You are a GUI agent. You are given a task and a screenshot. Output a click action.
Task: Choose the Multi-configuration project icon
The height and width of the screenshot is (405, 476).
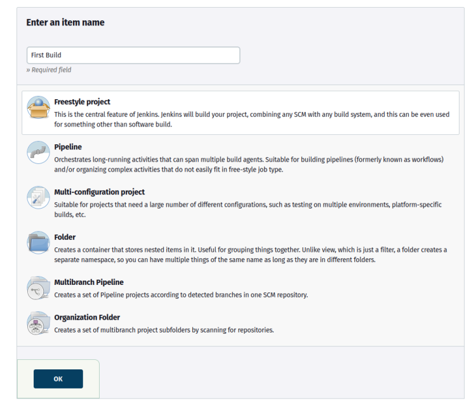coord(38,198)
